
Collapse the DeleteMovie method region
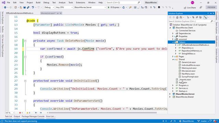pos(25,41)
